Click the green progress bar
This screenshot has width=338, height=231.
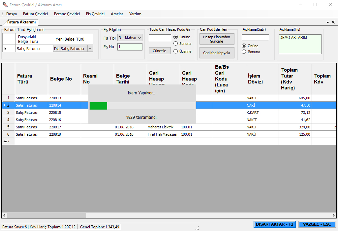98,106
